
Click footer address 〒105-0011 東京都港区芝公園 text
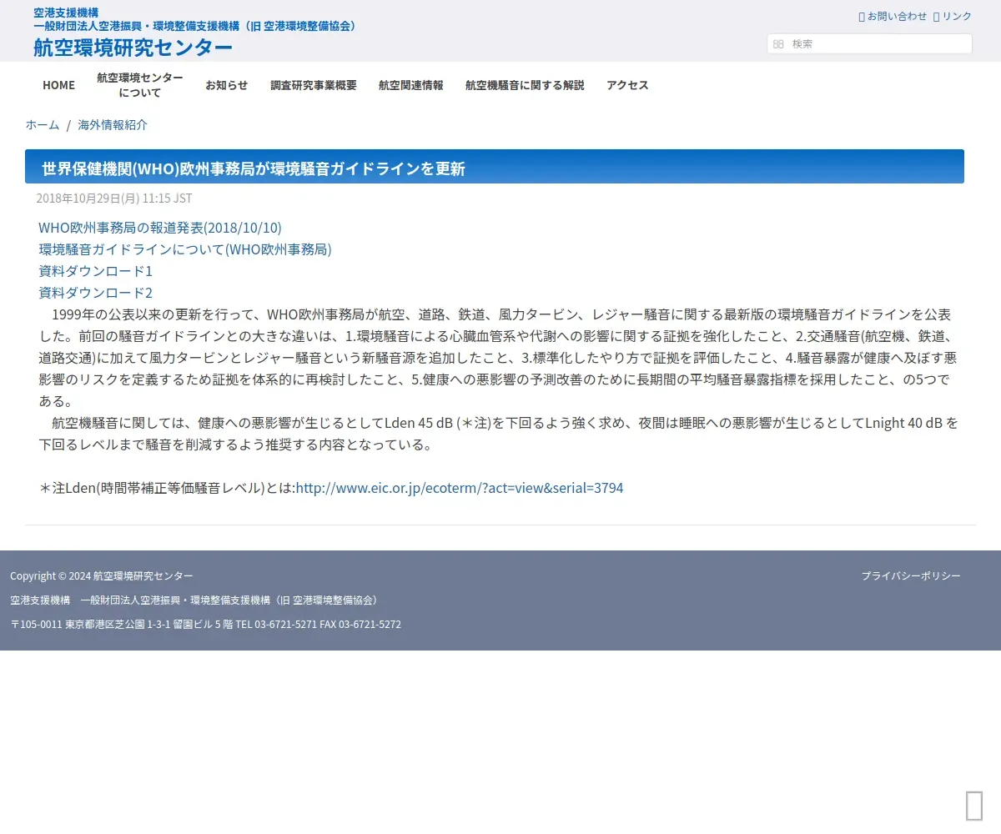click(205, 625)
